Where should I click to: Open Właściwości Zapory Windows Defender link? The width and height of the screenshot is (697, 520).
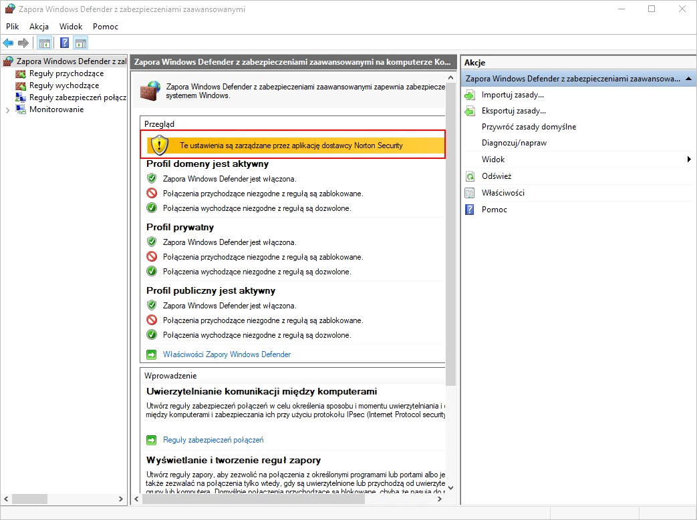[x=227, y=355]
